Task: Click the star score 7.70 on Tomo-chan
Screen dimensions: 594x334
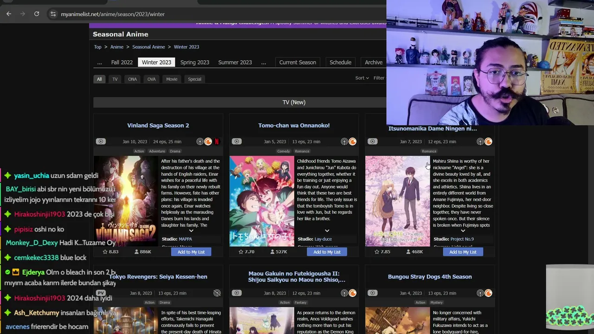Action: tap(246, 252)
